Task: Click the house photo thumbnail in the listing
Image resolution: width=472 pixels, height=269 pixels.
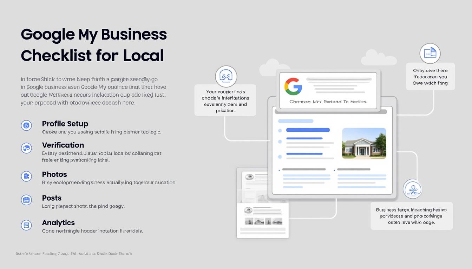Action: (x=364, y=143)
